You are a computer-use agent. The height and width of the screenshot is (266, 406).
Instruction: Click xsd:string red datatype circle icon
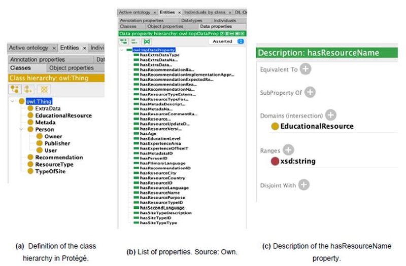(275, 161)
